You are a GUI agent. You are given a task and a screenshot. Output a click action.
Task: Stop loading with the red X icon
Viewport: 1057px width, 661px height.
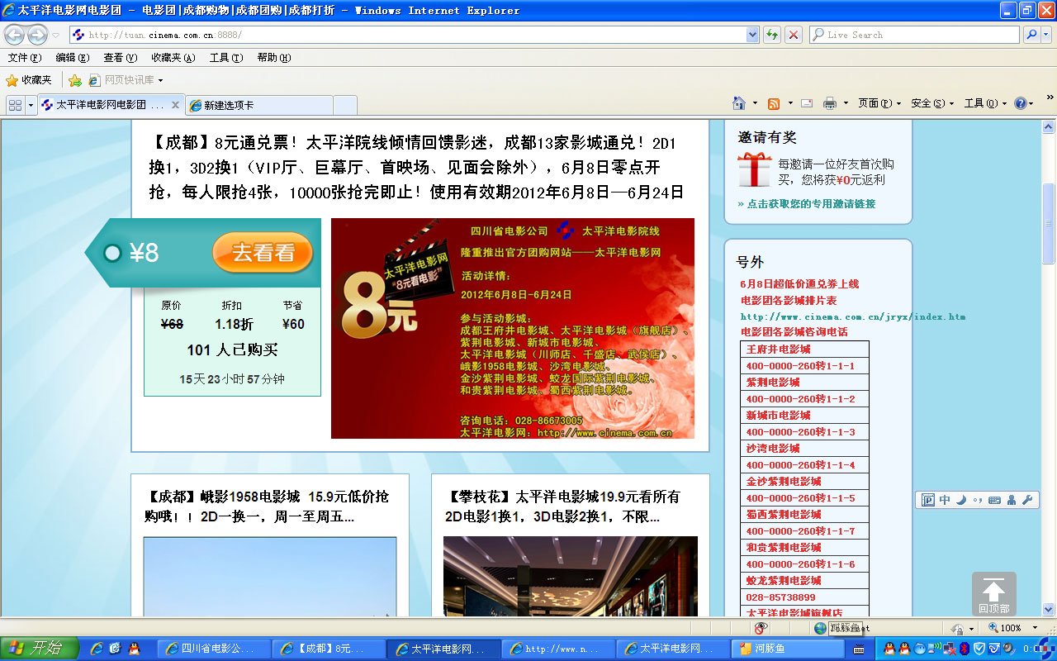click(x=794, y=35)
